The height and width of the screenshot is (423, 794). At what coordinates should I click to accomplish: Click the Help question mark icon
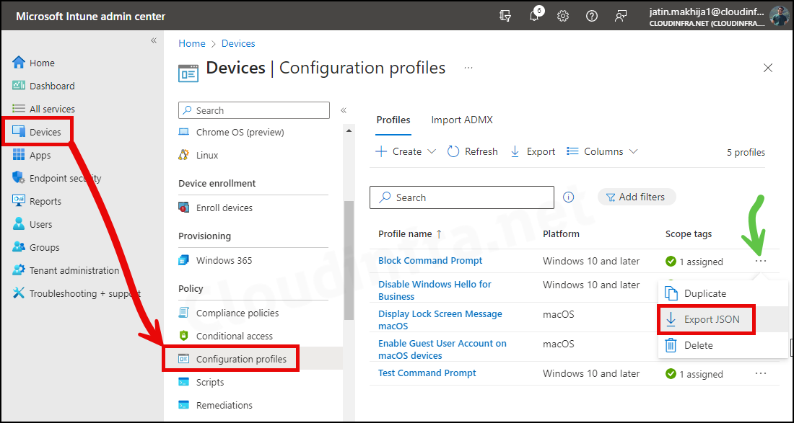coord(591,16)
